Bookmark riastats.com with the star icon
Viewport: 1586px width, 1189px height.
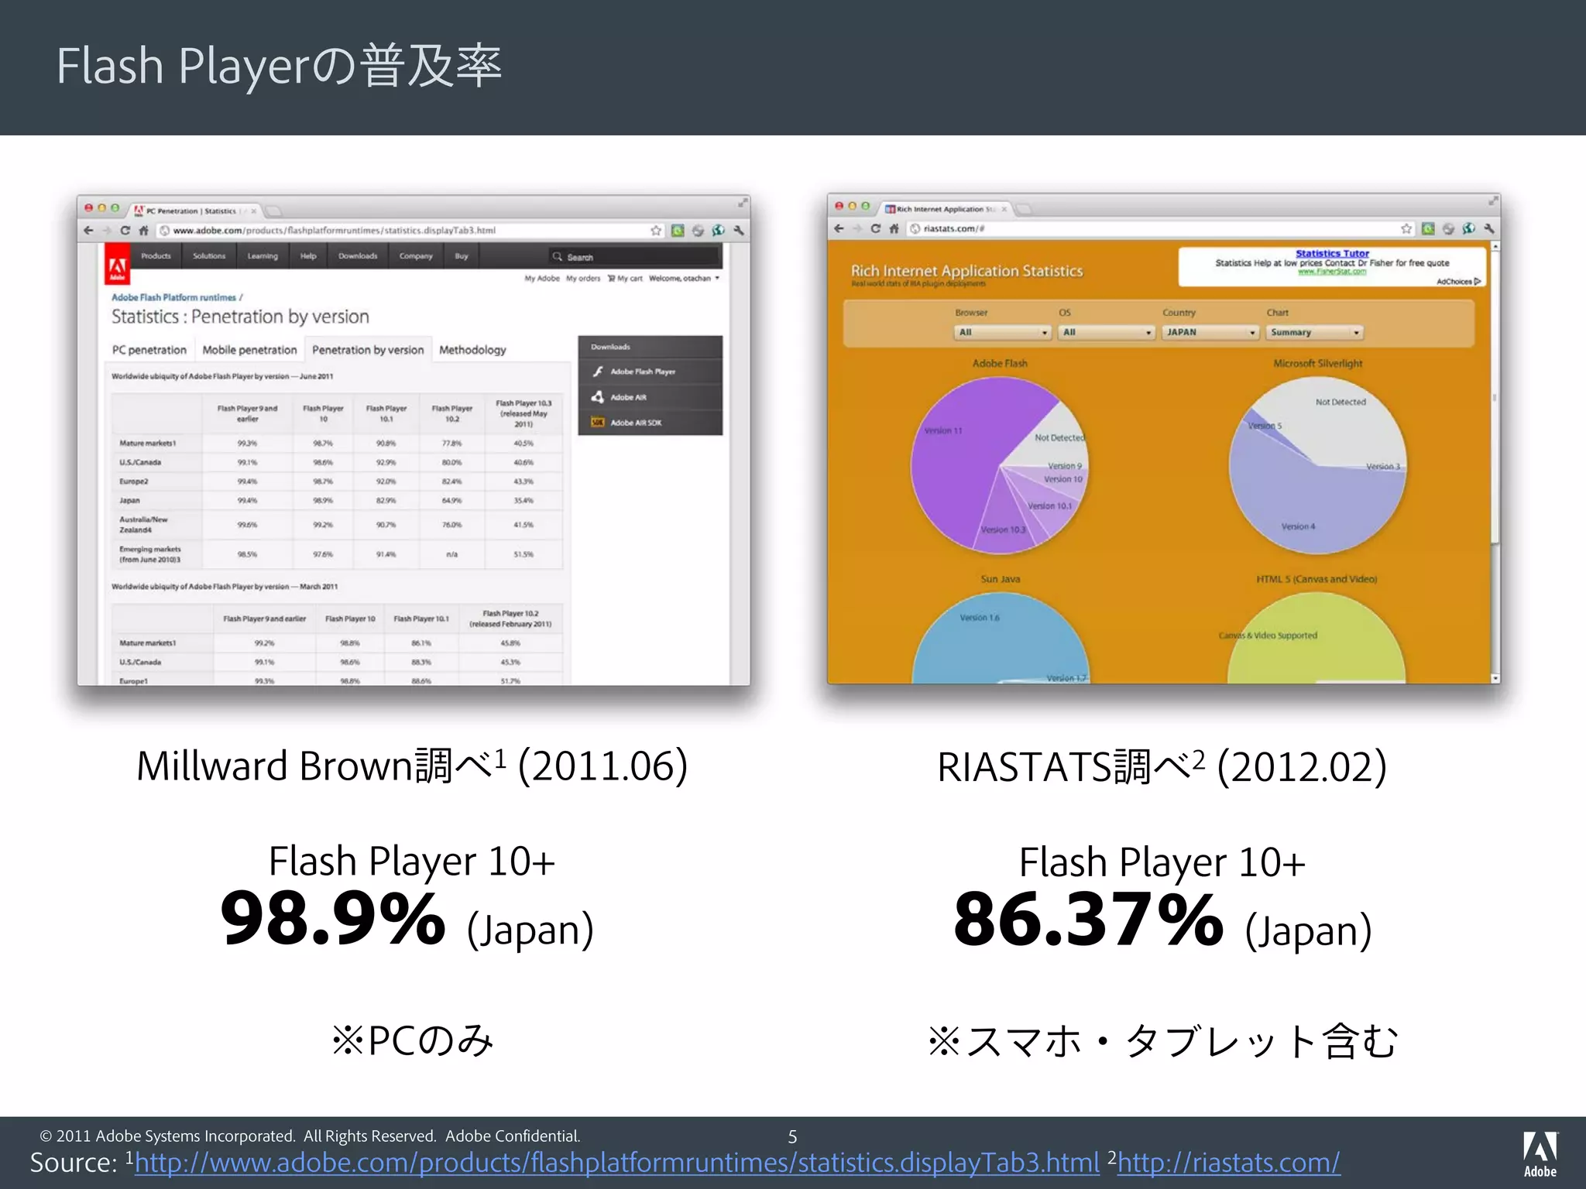(1406, 228)
